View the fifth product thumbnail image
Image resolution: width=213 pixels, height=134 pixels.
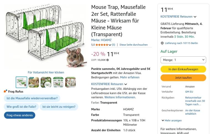point(70,82)
